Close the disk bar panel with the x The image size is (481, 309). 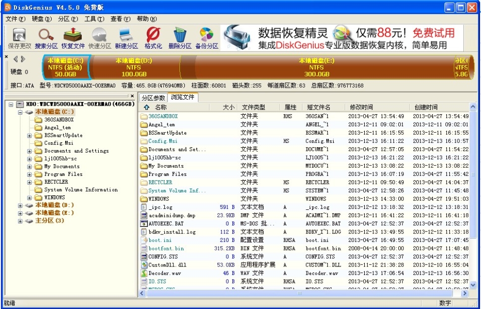[x=6, y=57]
